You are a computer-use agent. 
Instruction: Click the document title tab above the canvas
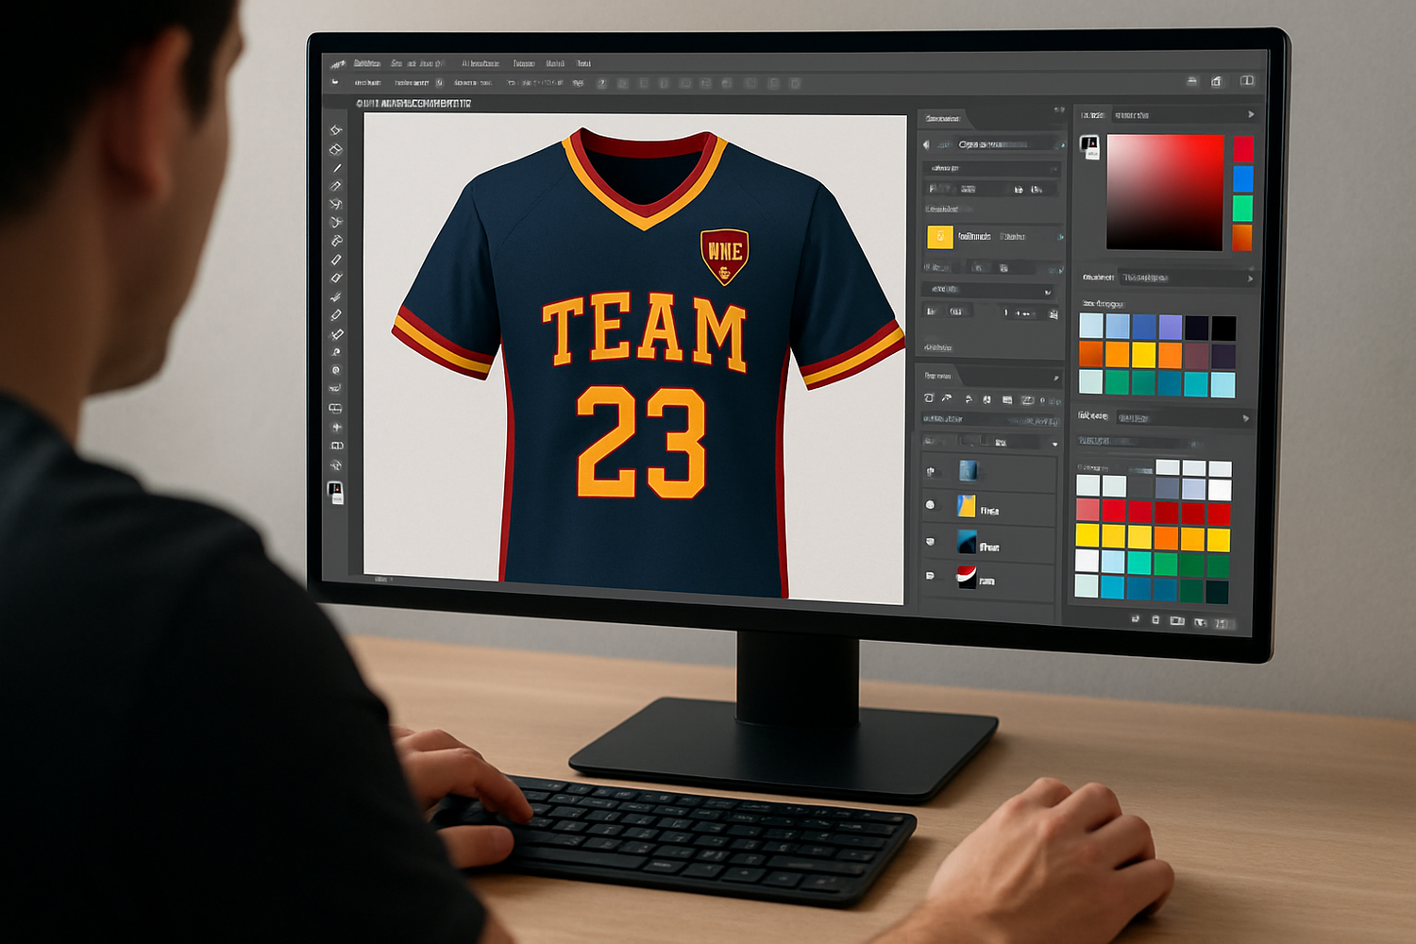pyautogui.click(x=413, y=103)
